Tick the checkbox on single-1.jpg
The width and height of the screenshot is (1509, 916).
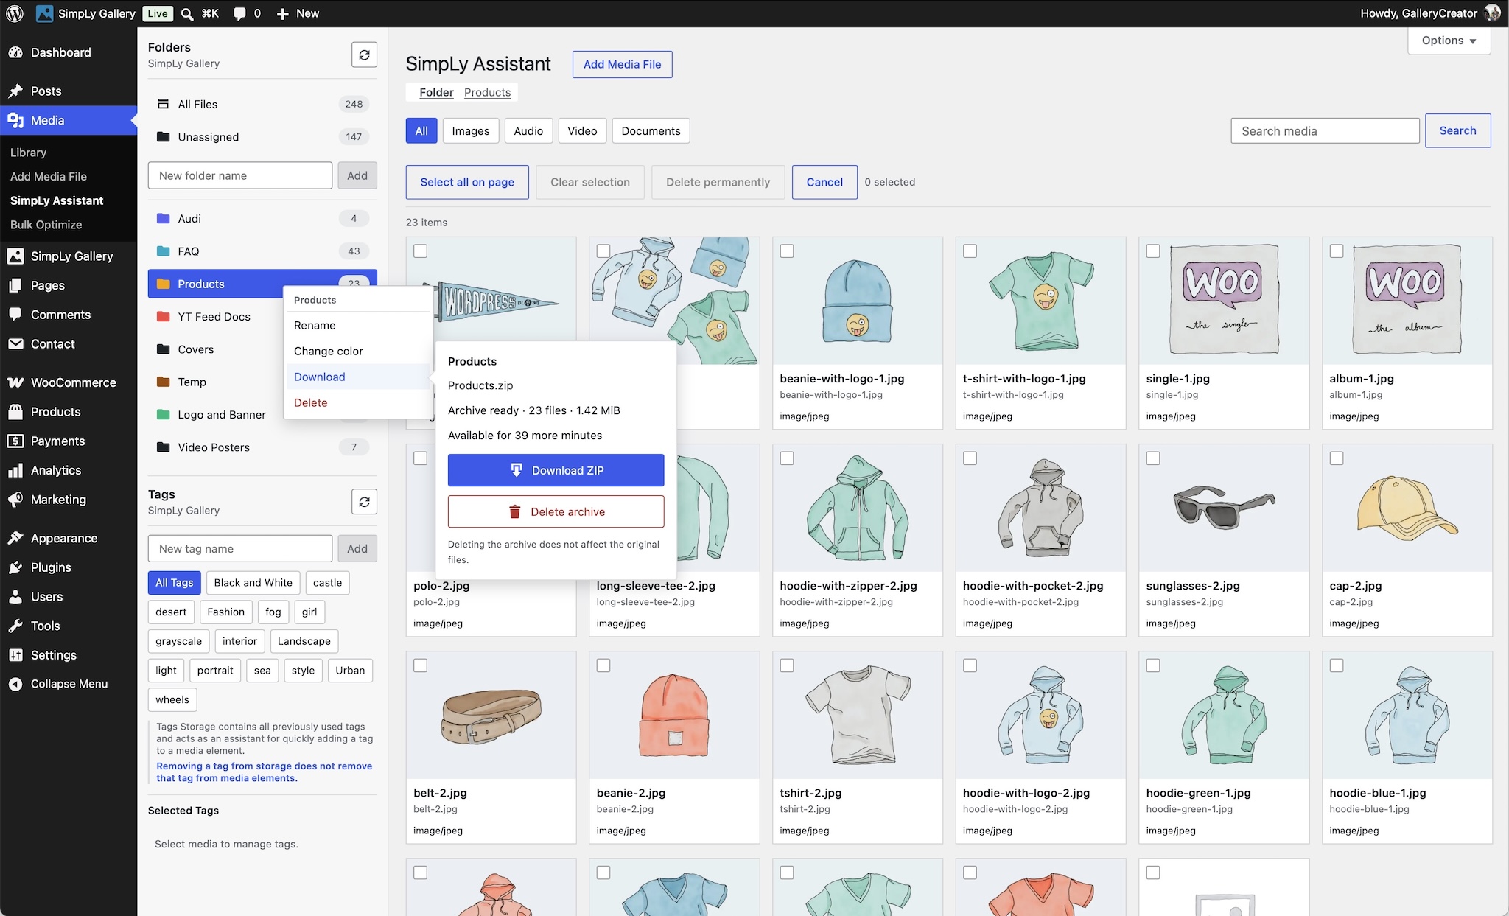1153,251
